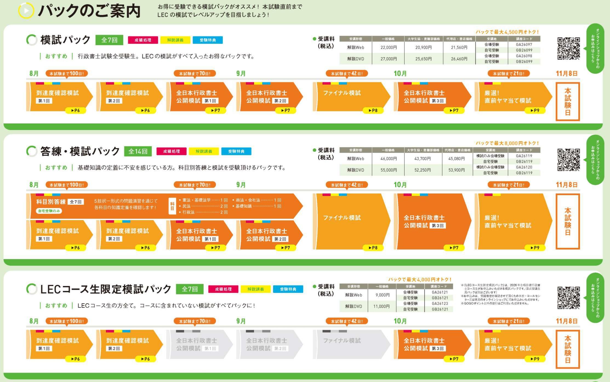This screenshot has height=382, width=610.
Task: Click the online shop side tab of 模試パック
Action: [x=595, y=49]
